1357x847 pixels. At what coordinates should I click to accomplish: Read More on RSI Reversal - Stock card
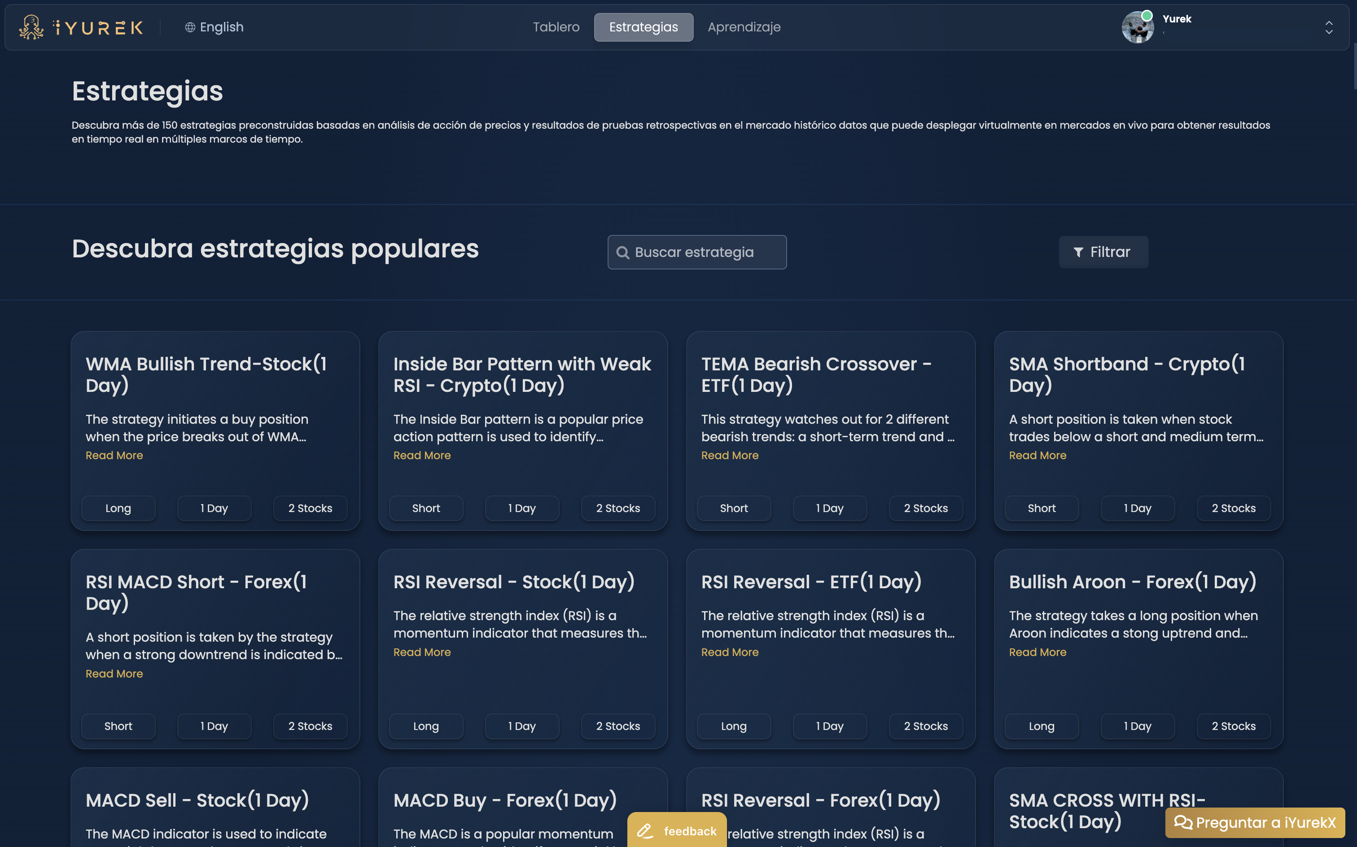pyautogui.click(x=422, y=652)
